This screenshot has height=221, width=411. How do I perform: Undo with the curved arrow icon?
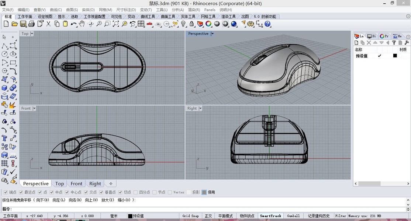(x=73, y=24)
